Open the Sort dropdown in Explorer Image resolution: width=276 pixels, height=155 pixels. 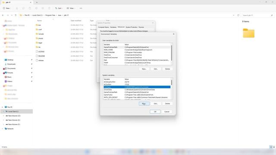click(59, 8)
